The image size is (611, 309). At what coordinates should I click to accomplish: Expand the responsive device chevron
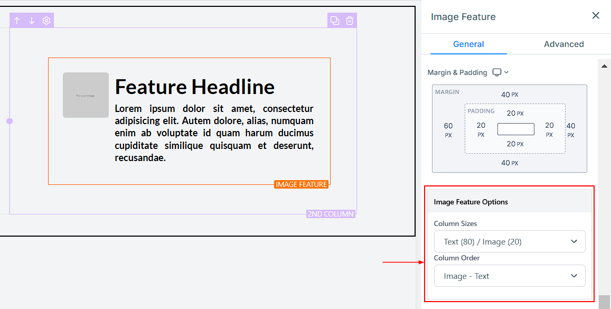(x=506, y=72)
